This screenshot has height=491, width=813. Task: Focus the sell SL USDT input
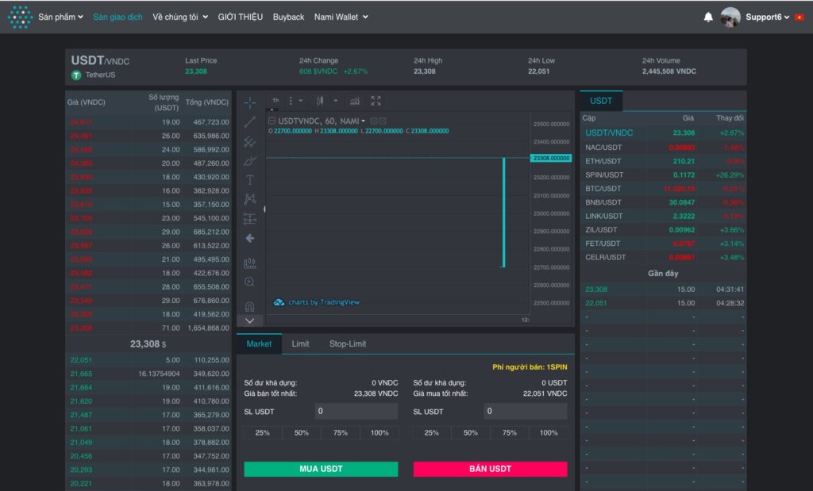[526, 411]
